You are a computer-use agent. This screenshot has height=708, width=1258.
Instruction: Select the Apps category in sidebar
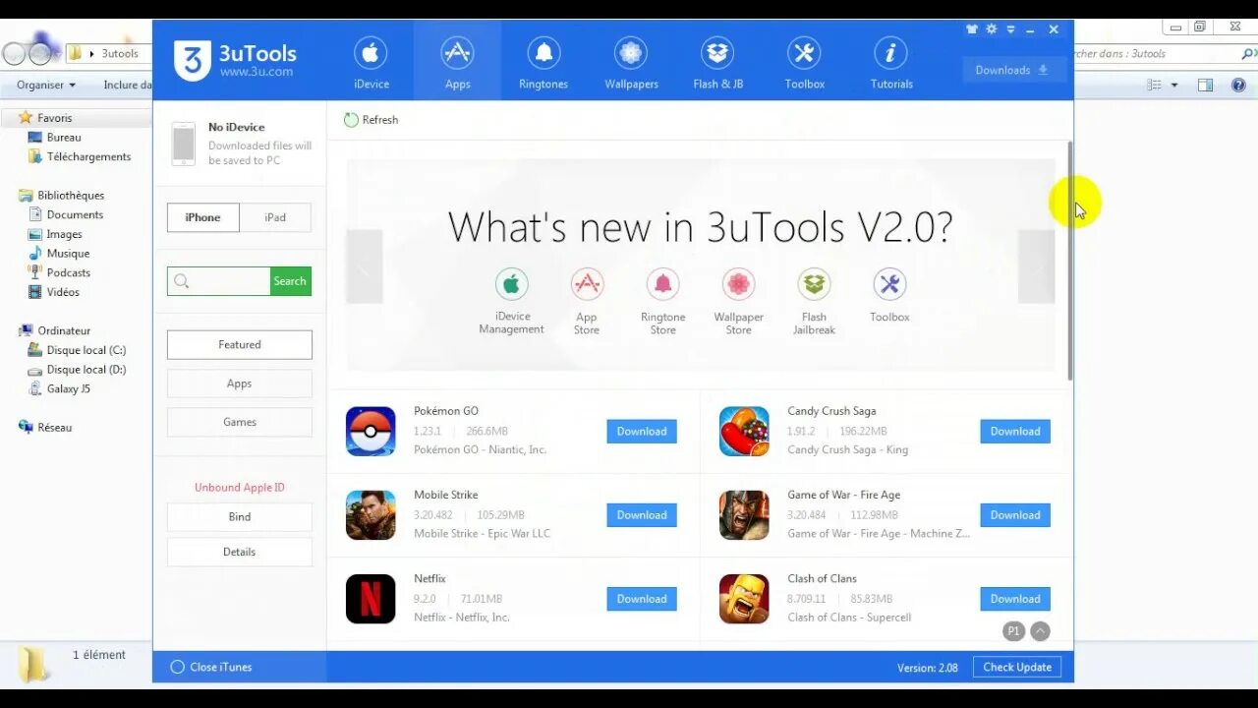click(x=240, y=383)
